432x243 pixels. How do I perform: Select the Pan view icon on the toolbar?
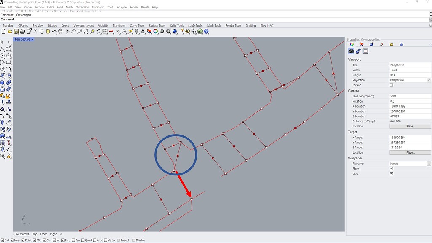coord(60,31)
